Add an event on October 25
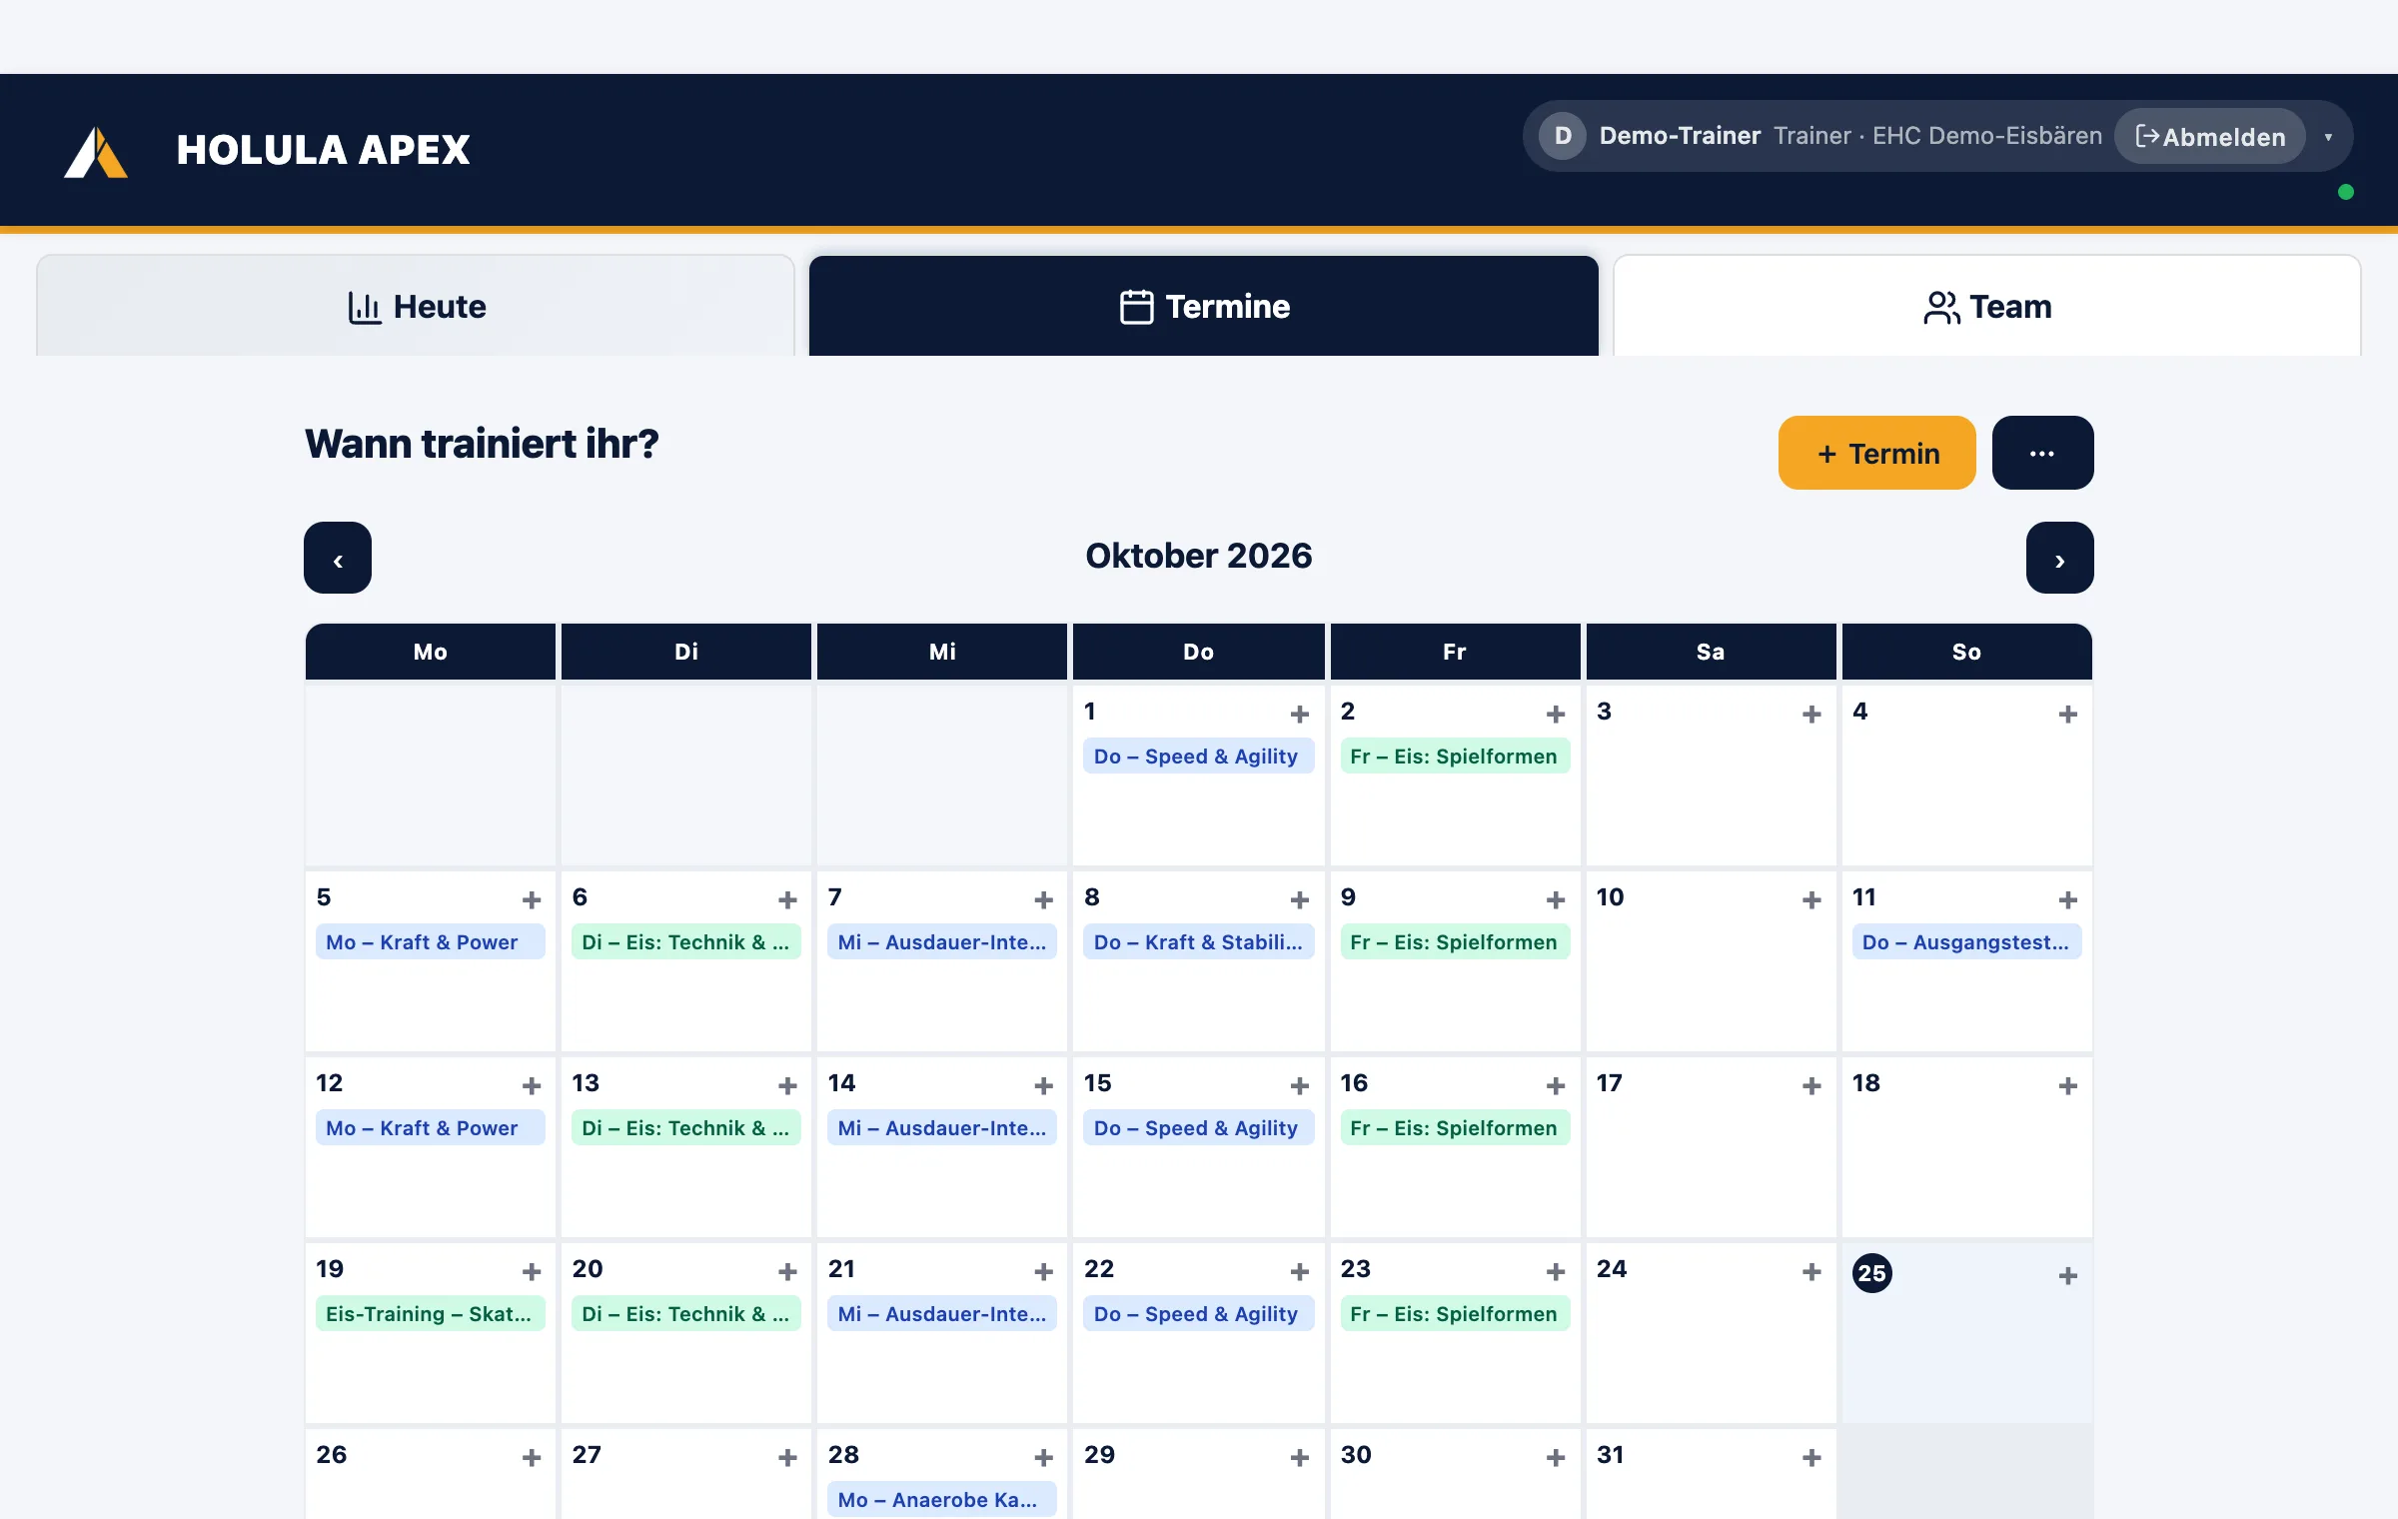Viewport: 2398px width, 1519px height. point(2067,1275)
